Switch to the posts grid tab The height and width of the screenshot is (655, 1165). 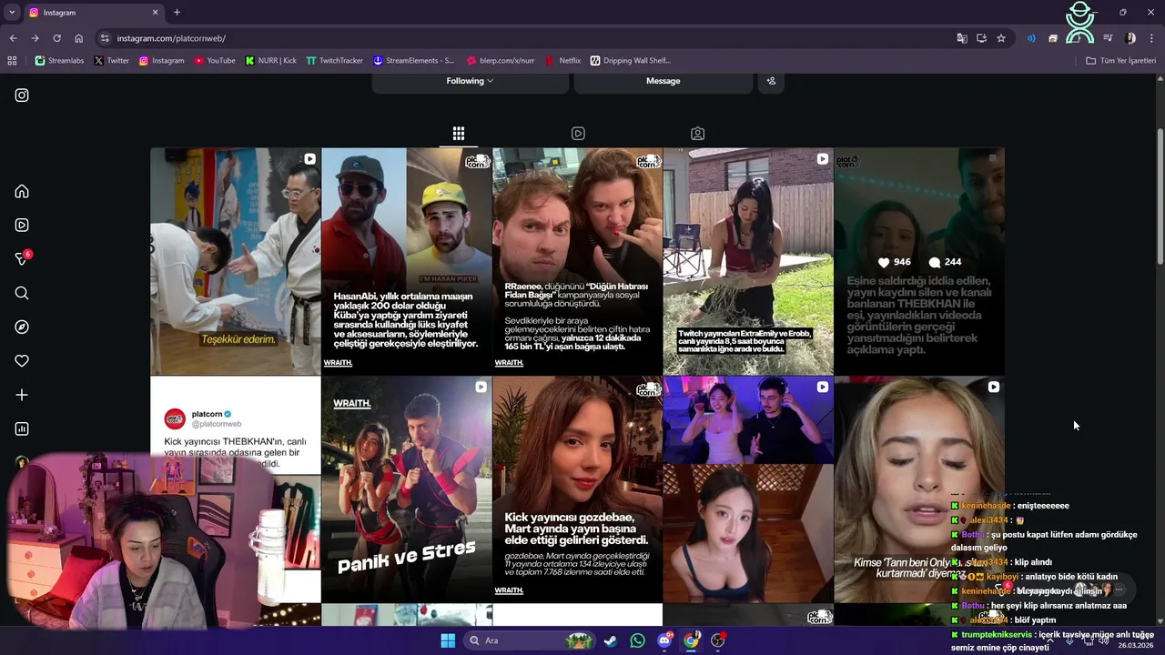pos(459,134)
